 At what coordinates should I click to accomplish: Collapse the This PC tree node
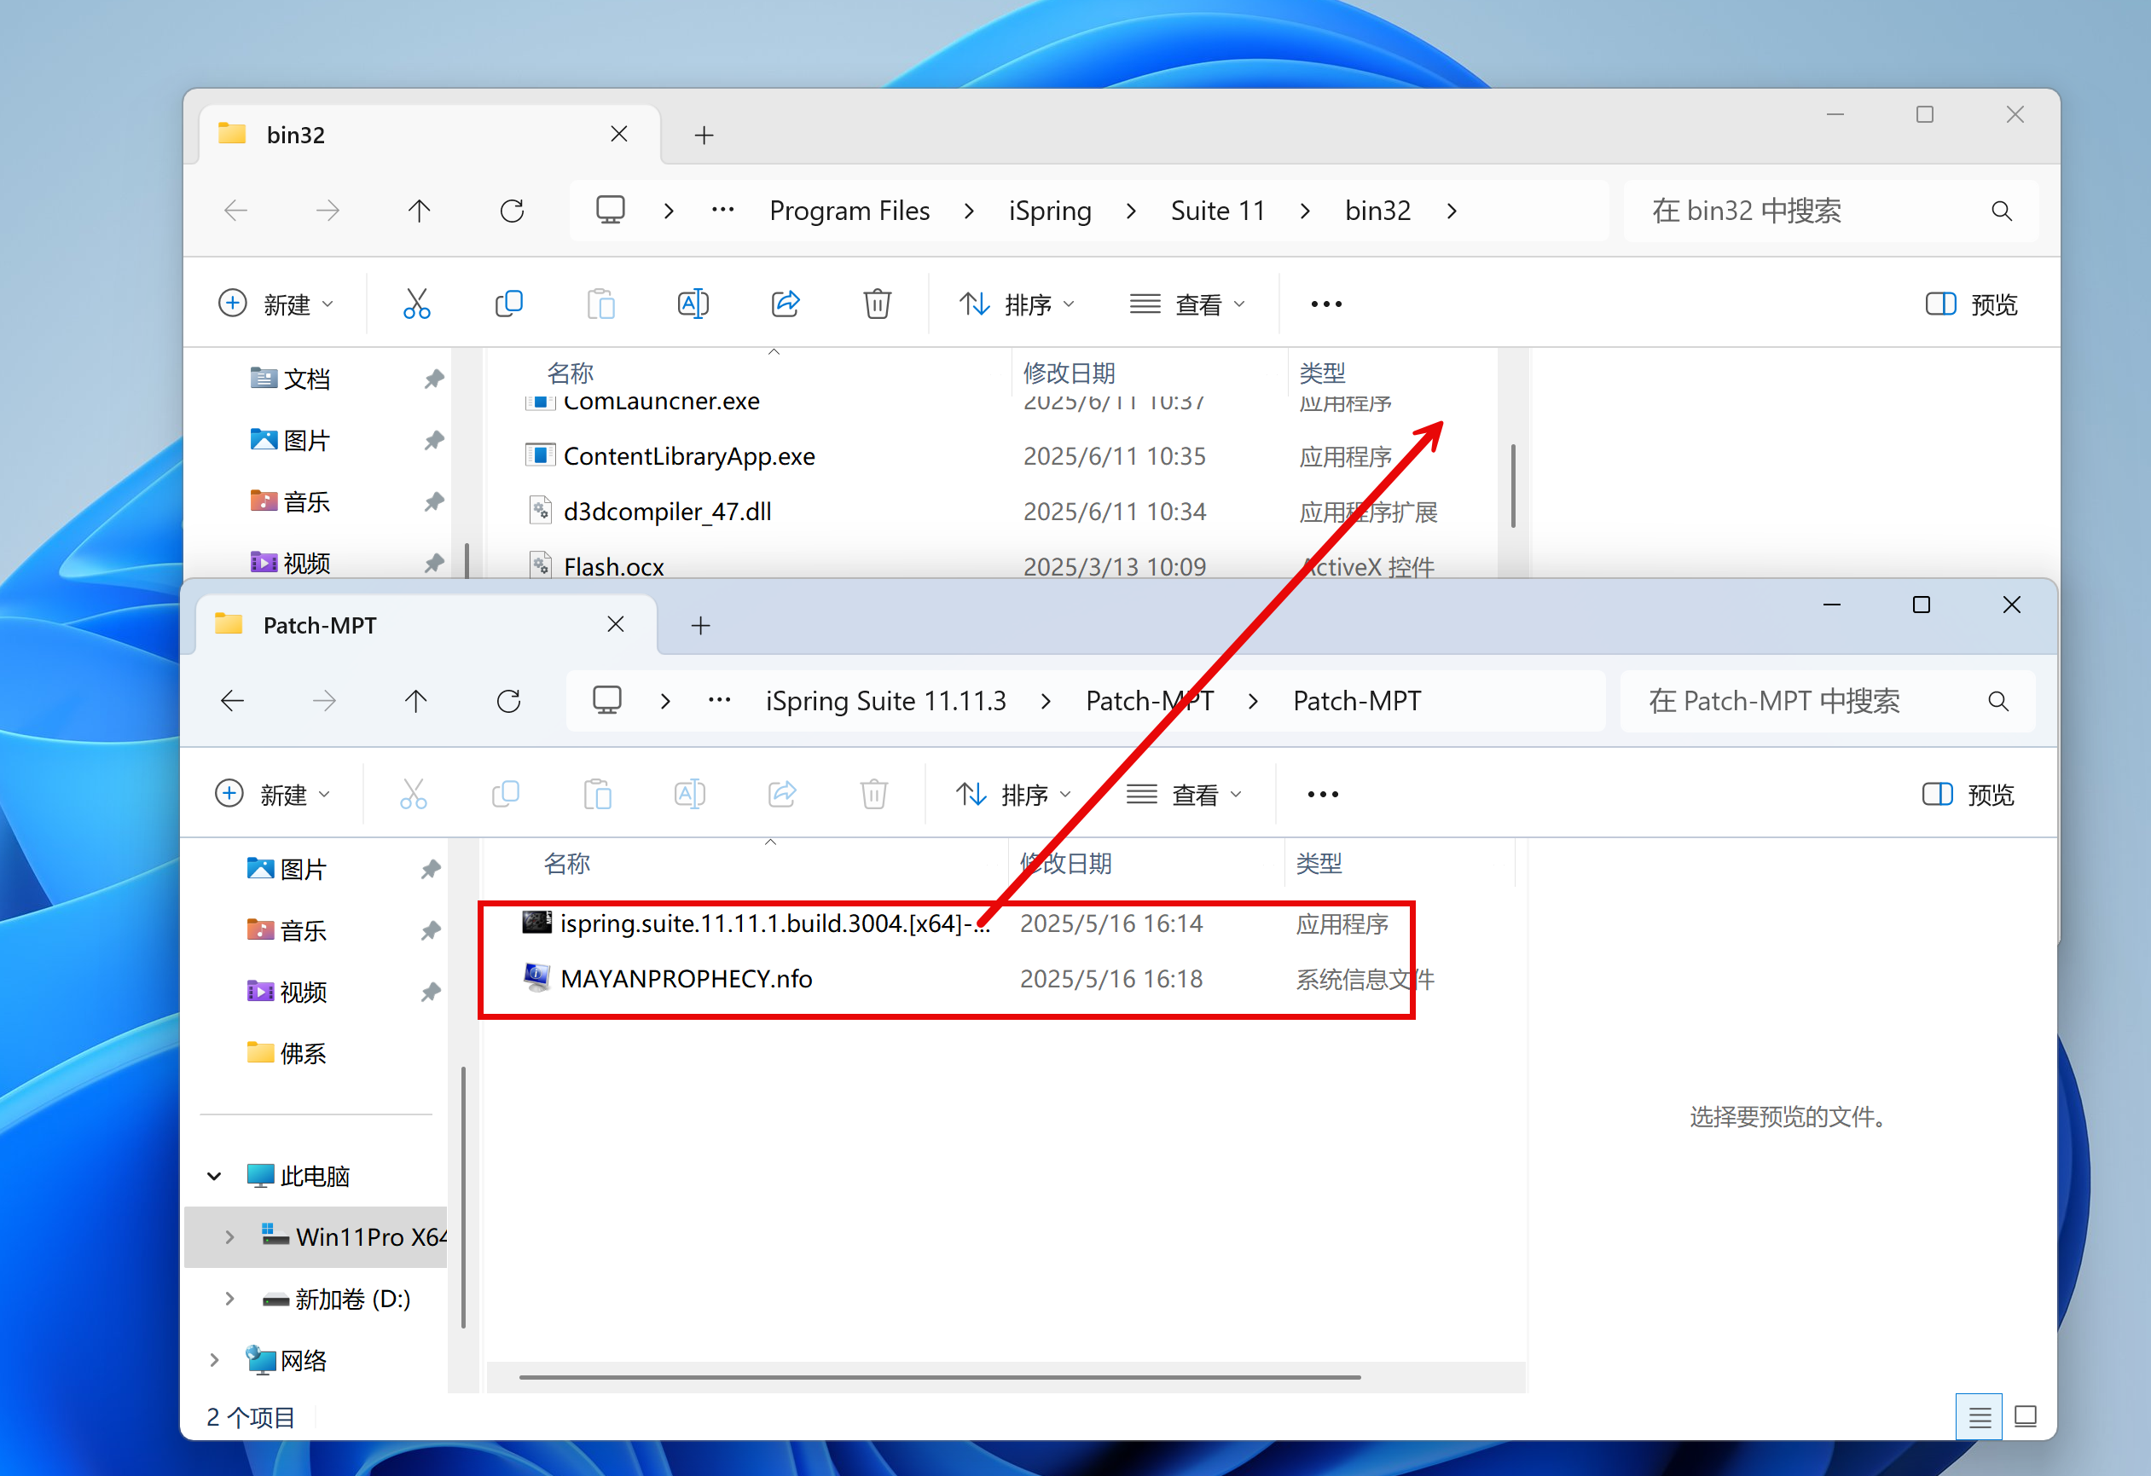pyautogui.click(x=215, y=1176)
